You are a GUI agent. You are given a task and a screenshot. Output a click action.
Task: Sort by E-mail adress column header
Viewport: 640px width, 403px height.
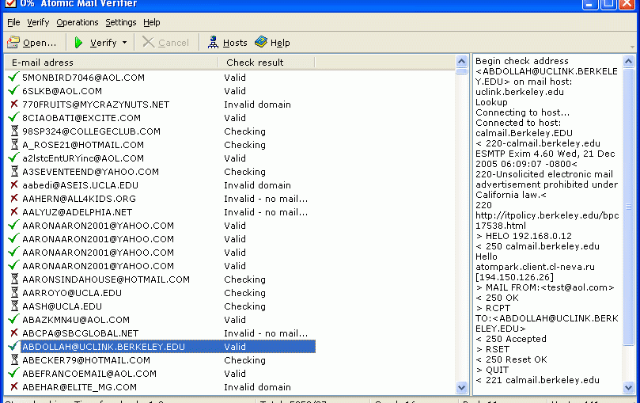coord(111,63)
